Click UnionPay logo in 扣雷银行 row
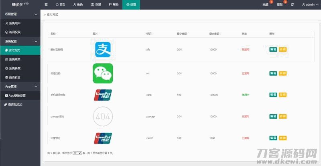Image resolution: width=321 pixels, height=166 pixels. pyautogui.click(x=103, y=138)
